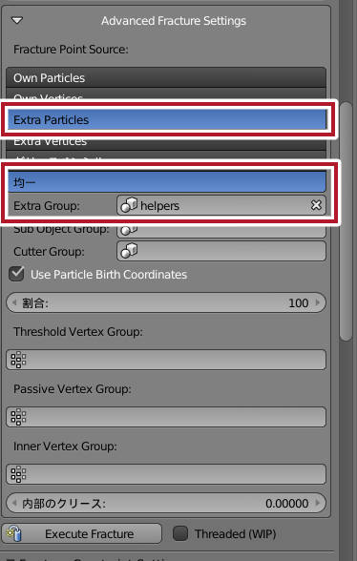Click the Sub Object Group field icon

pyautogui.click(x=129, y=230)
